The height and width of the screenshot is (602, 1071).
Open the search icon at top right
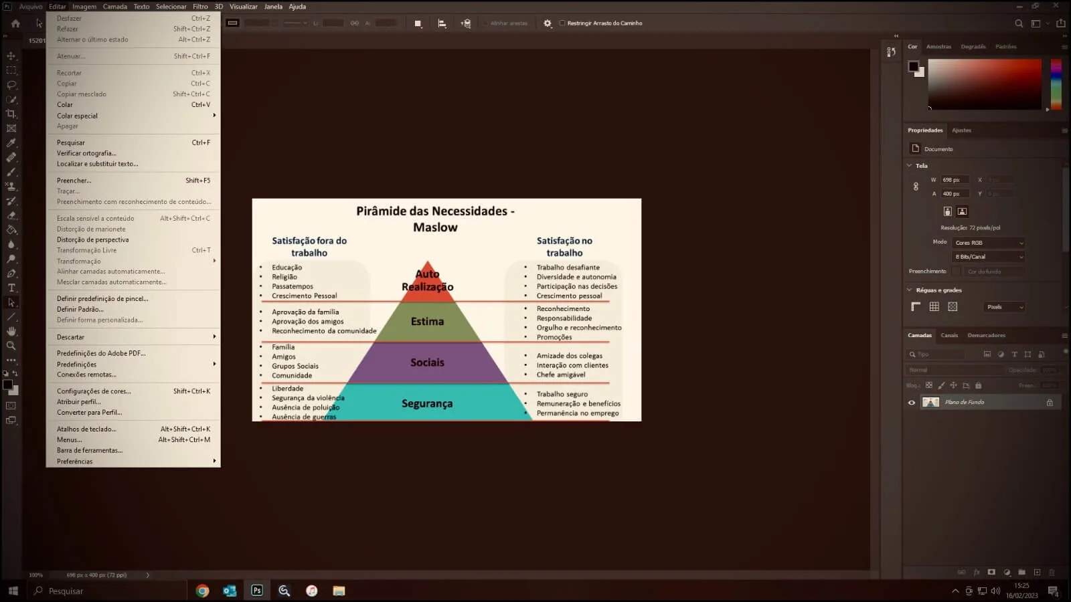coord(1019,23)
